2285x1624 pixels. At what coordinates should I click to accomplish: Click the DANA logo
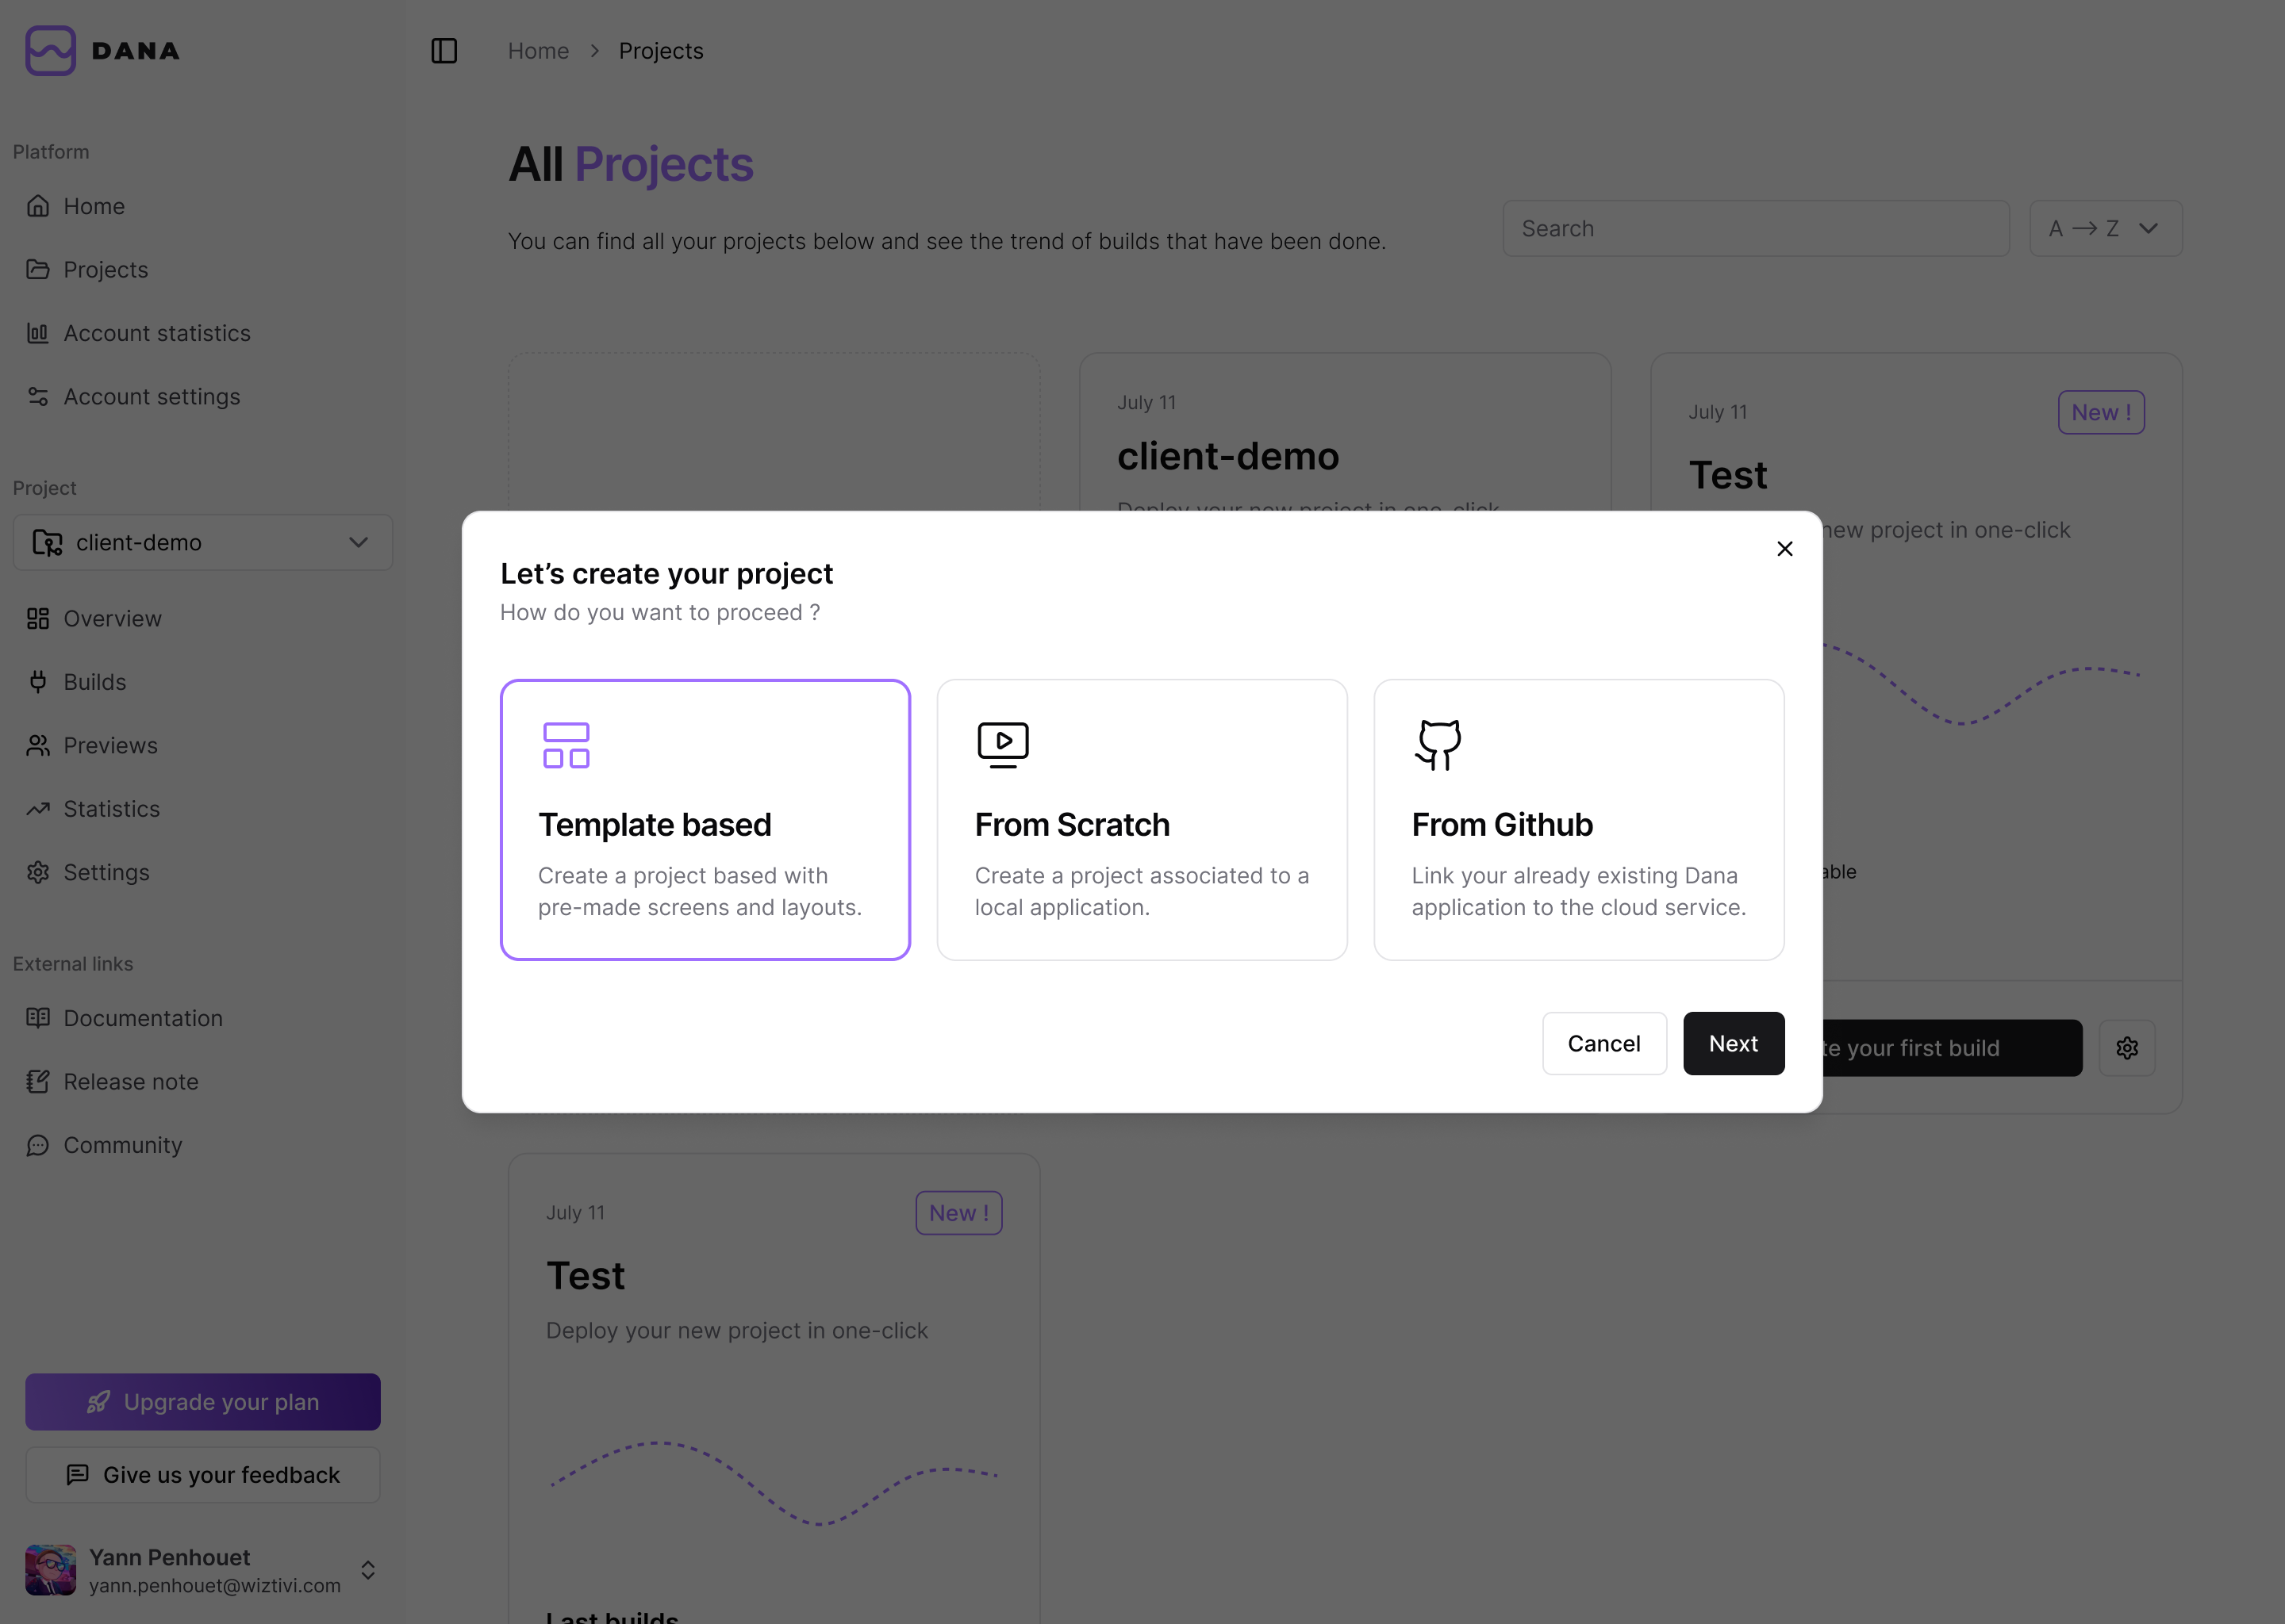102,50
